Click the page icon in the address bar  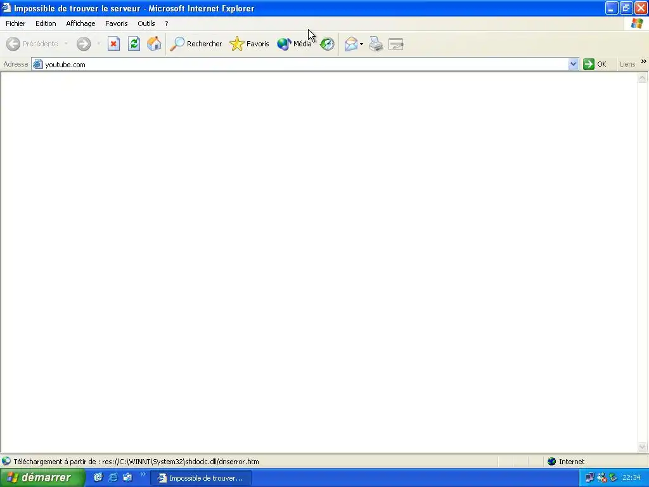click(37, 64)
